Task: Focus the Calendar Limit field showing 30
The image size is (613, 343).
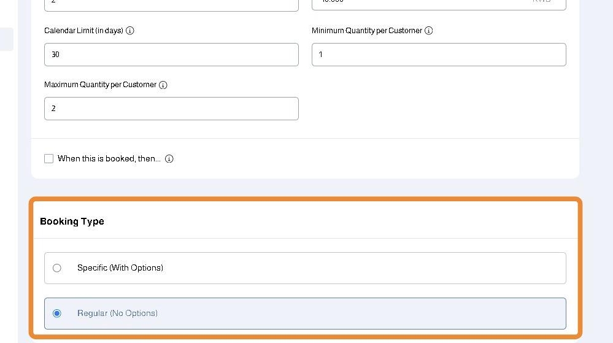Action: (x=171, y=55)
